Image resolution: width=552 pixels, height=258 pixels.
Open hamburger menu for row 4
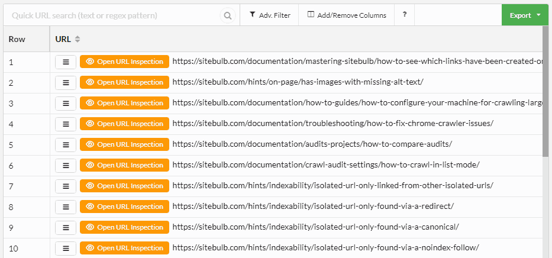point(66,124)
